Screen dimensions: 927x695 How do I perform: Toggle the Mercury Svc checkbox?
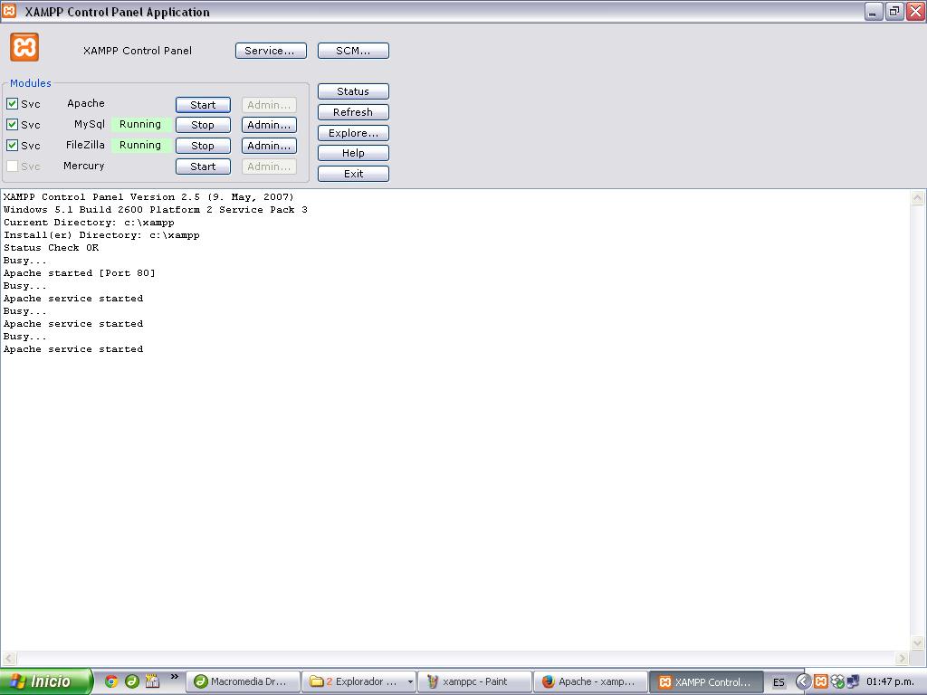12,167
